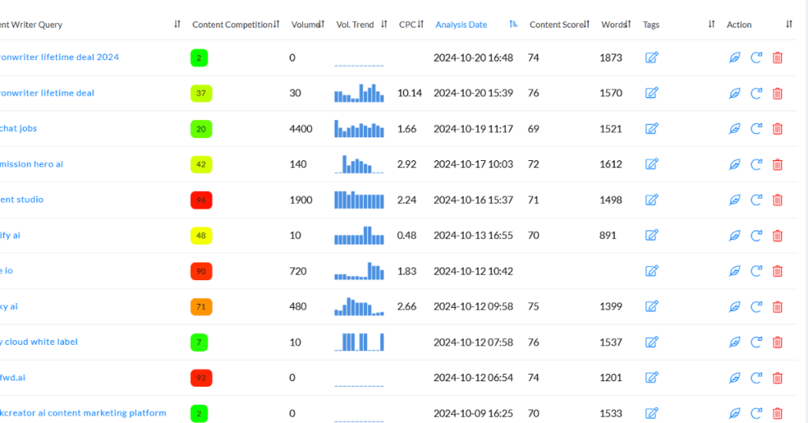The height and width of the screenshot is (423, 808).
Task: Click leaf icon in 'ky ai' row
Action: [x=735, y=306]
